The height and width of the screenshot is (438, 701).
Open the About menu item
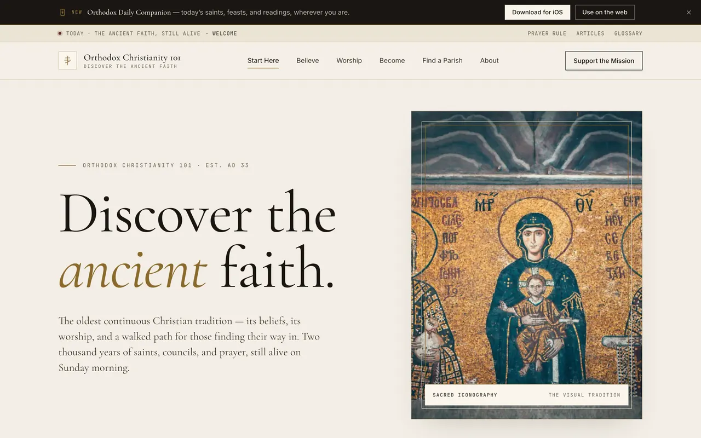[490, 61]
